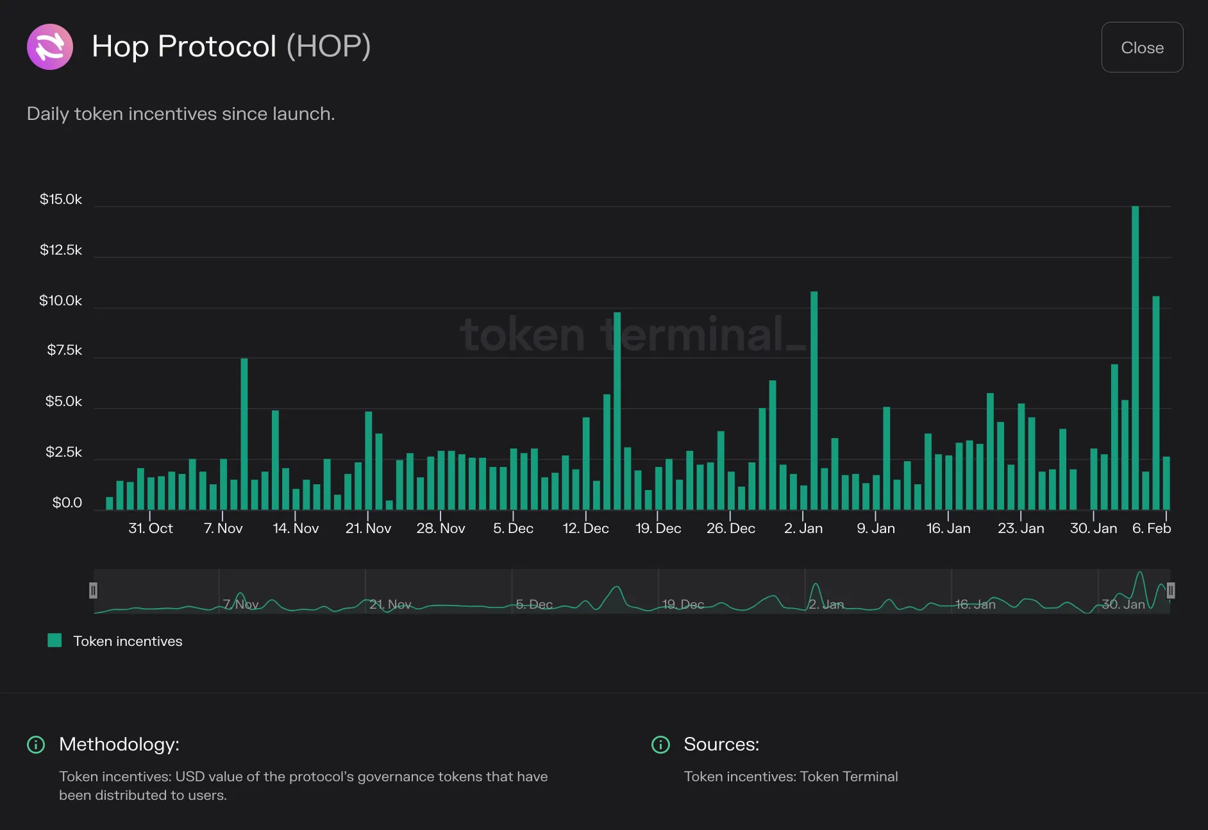Click the 28. Nov x-axis label
The width and height of the screenshot is (1208, 830).
[x=440, y=529]
